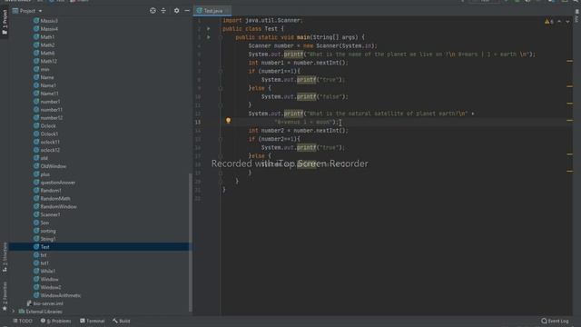Select the Name11 class in the tree
The width and height of the screenshot is (581, 327).
(49, 94)
